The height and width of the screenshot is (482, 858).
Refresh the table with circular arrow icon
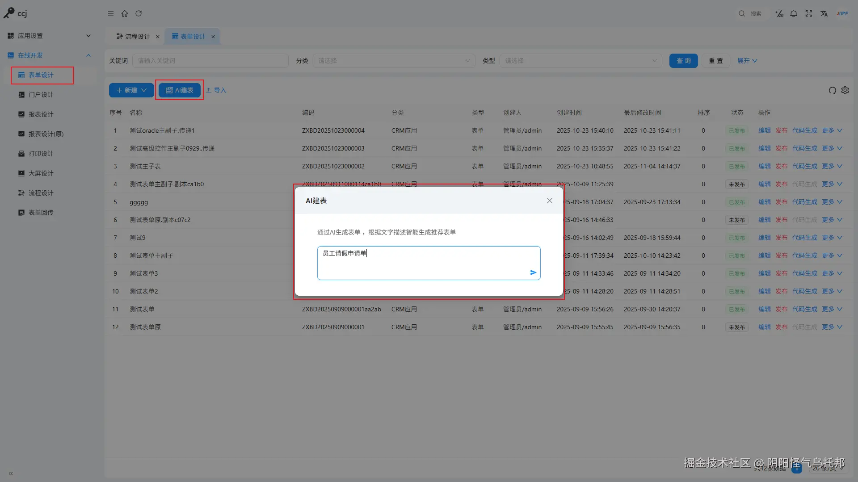(x=832, y=90)
